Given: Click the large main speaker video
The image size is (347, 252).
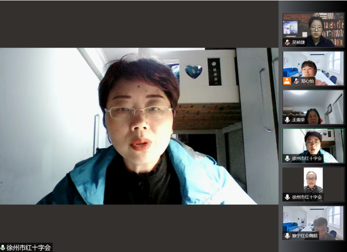Looking at the screenshot, I should pyautogui.click(x=139, y=126).
